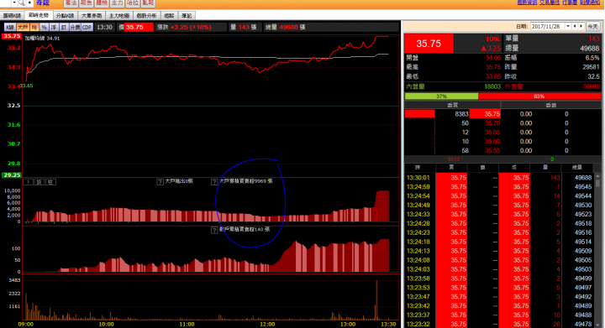
Task: Click the green 37% inner volume bar
Action: coord(441,96)
